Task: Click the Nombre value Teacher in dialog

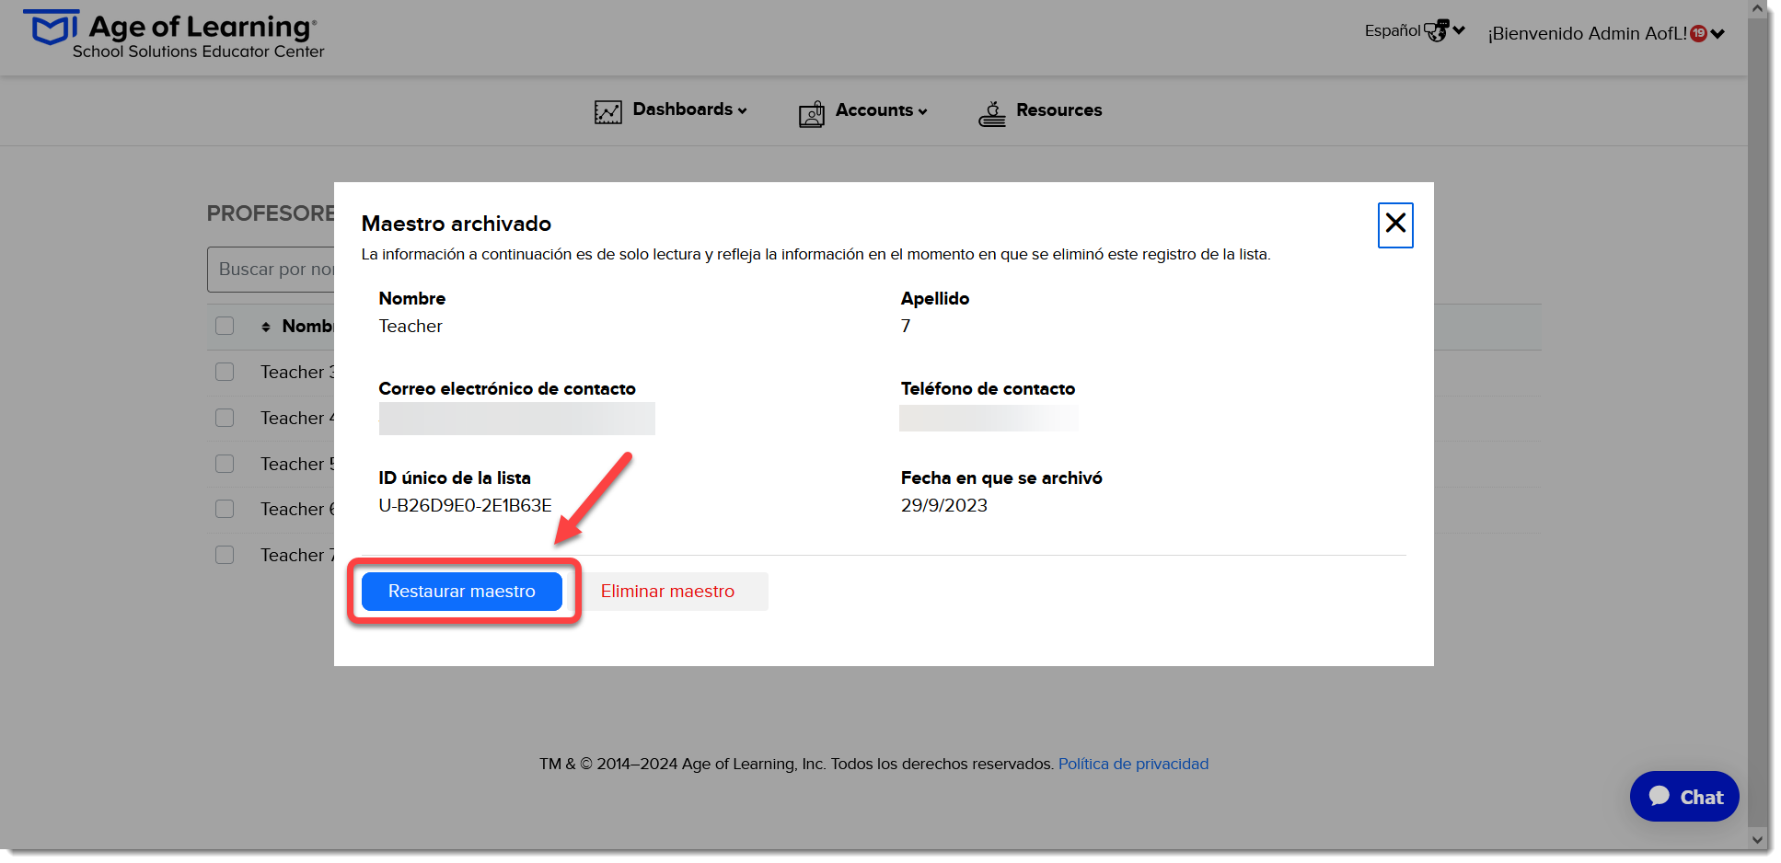Action: 411,326
